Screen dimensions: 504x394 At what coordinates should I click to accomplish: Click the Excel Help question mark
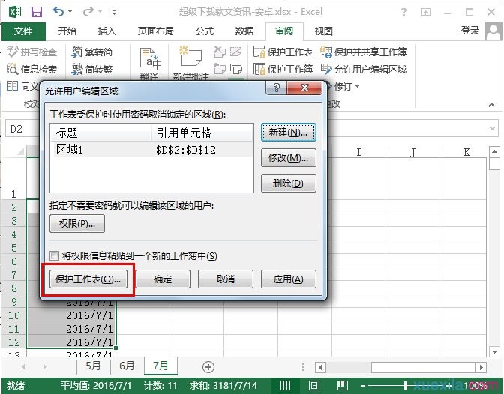403,12
